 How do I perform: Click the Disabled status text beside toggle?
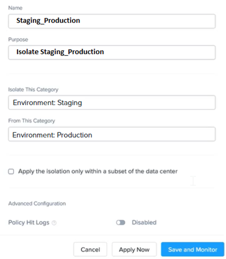point(144,223)
